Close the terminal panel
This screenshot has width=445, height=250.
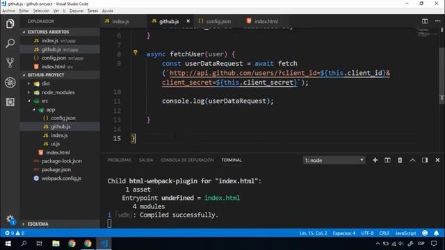coord(437,160)
